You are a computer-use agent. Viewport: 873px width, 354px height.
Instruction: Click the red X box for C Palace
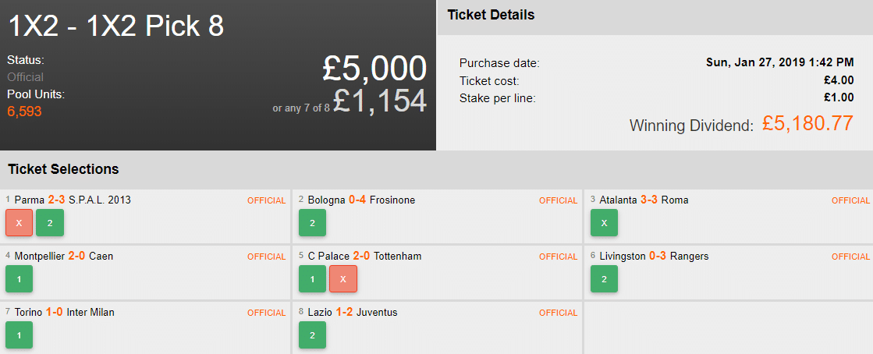coord(343,278)
